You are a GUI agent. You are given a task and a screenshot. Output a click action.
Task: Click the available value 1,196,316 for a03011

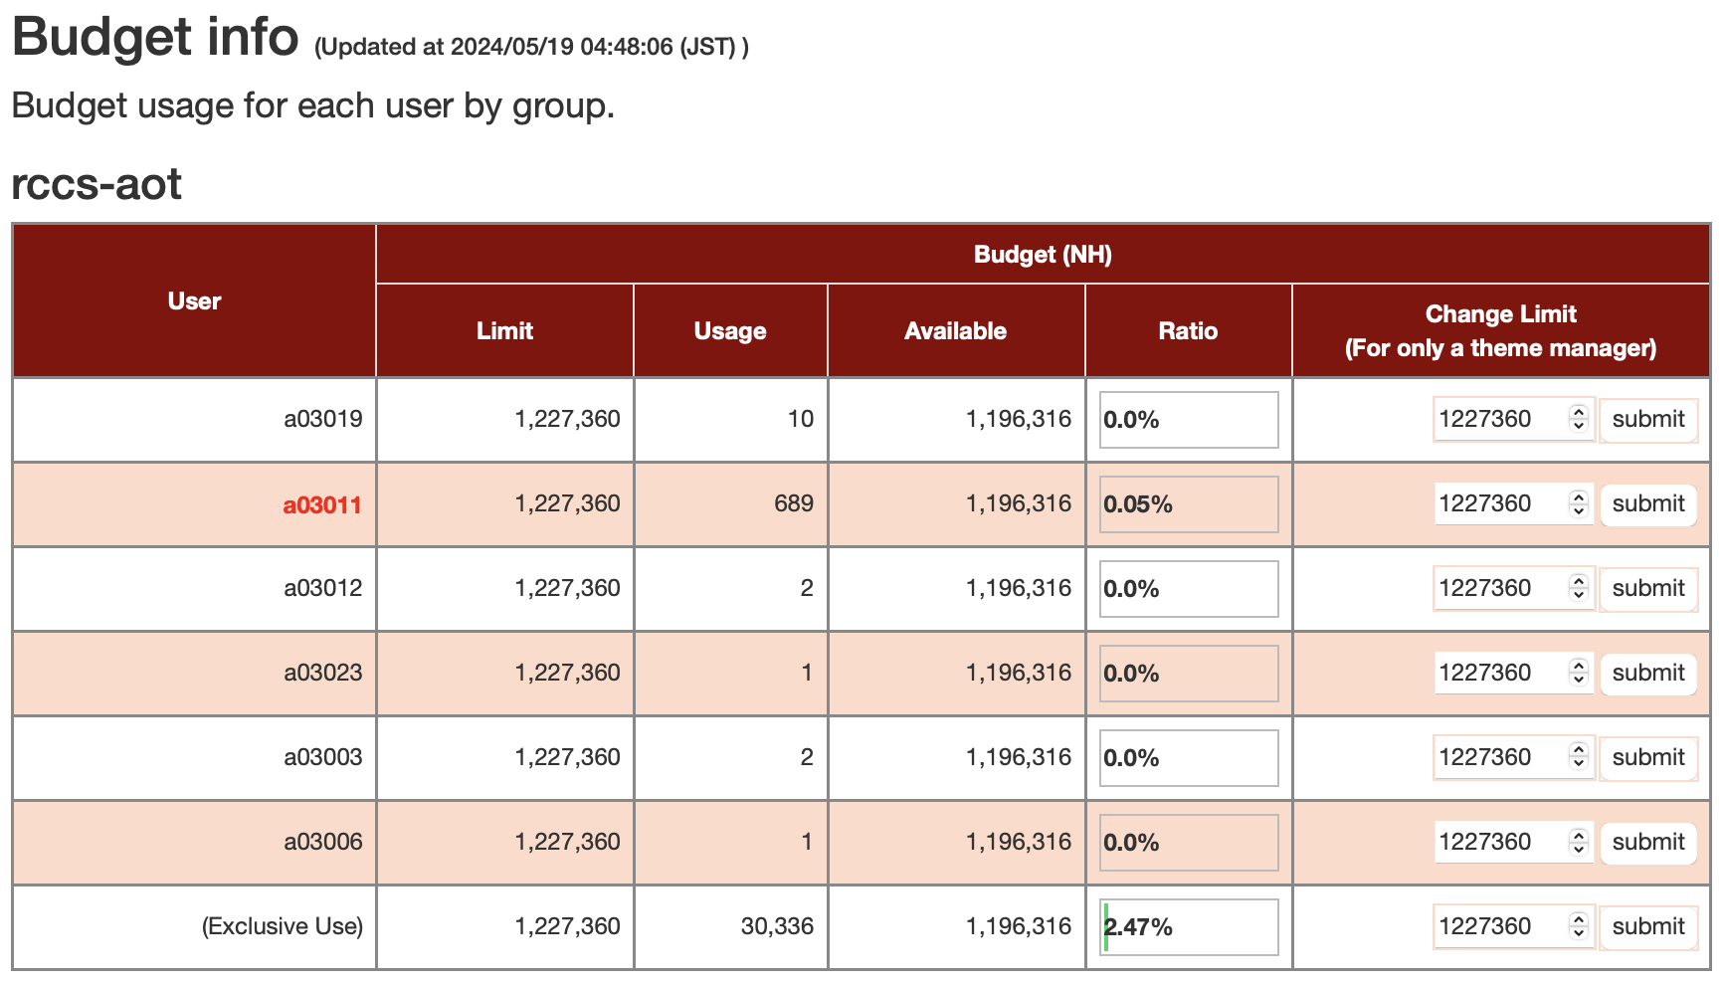(x=1019, y=504)
